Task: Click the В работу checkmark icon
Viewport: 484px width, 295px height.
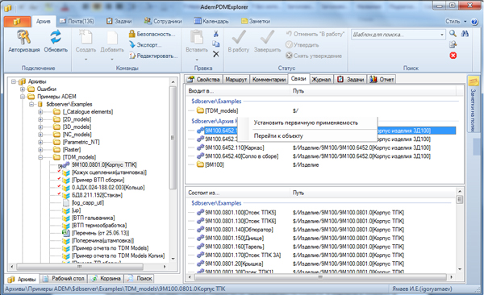Action: point(239,37)
